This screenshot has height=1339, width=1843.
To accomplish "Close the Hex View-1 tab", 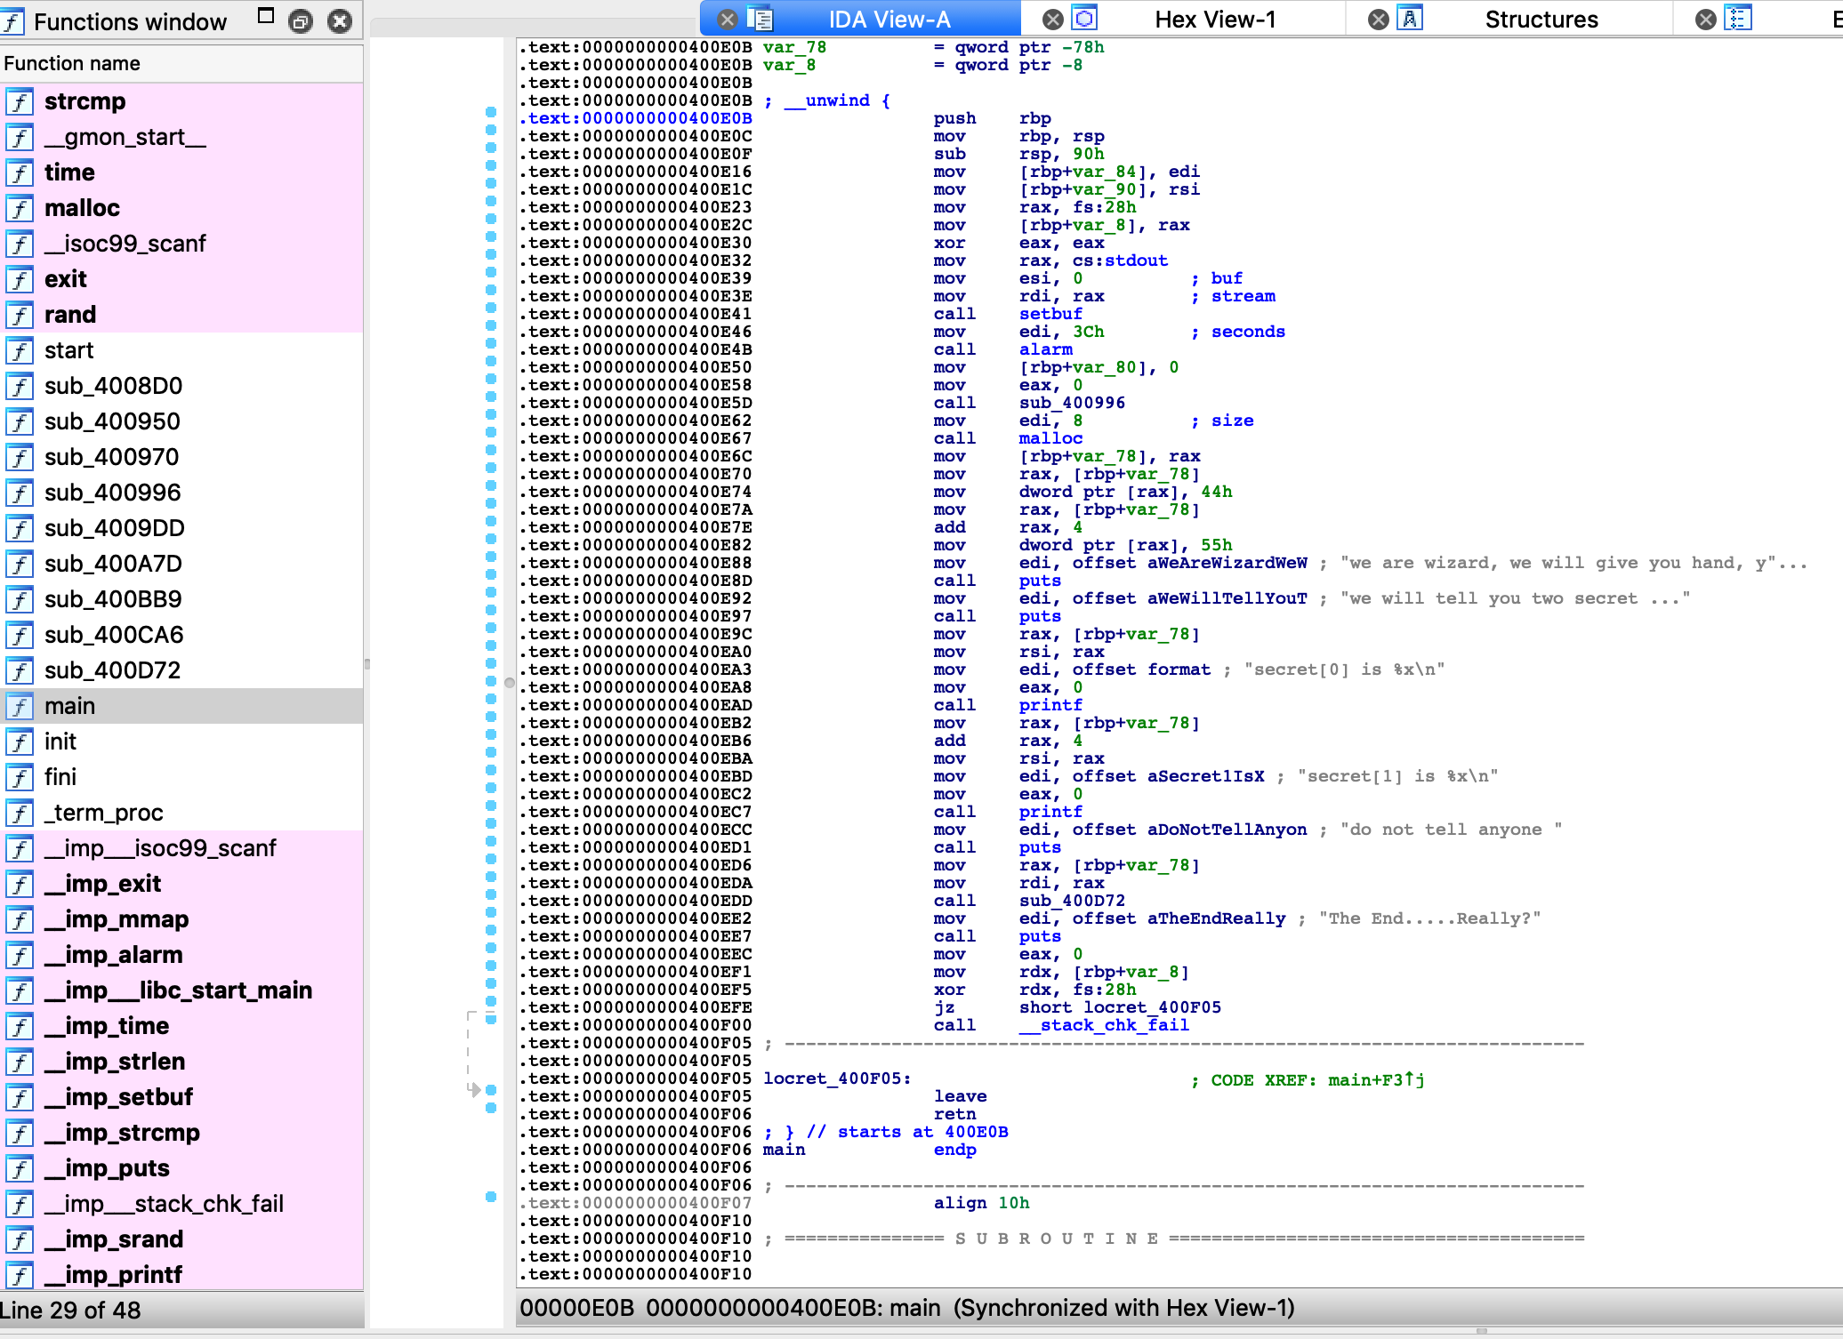I will click(1053, 20).
